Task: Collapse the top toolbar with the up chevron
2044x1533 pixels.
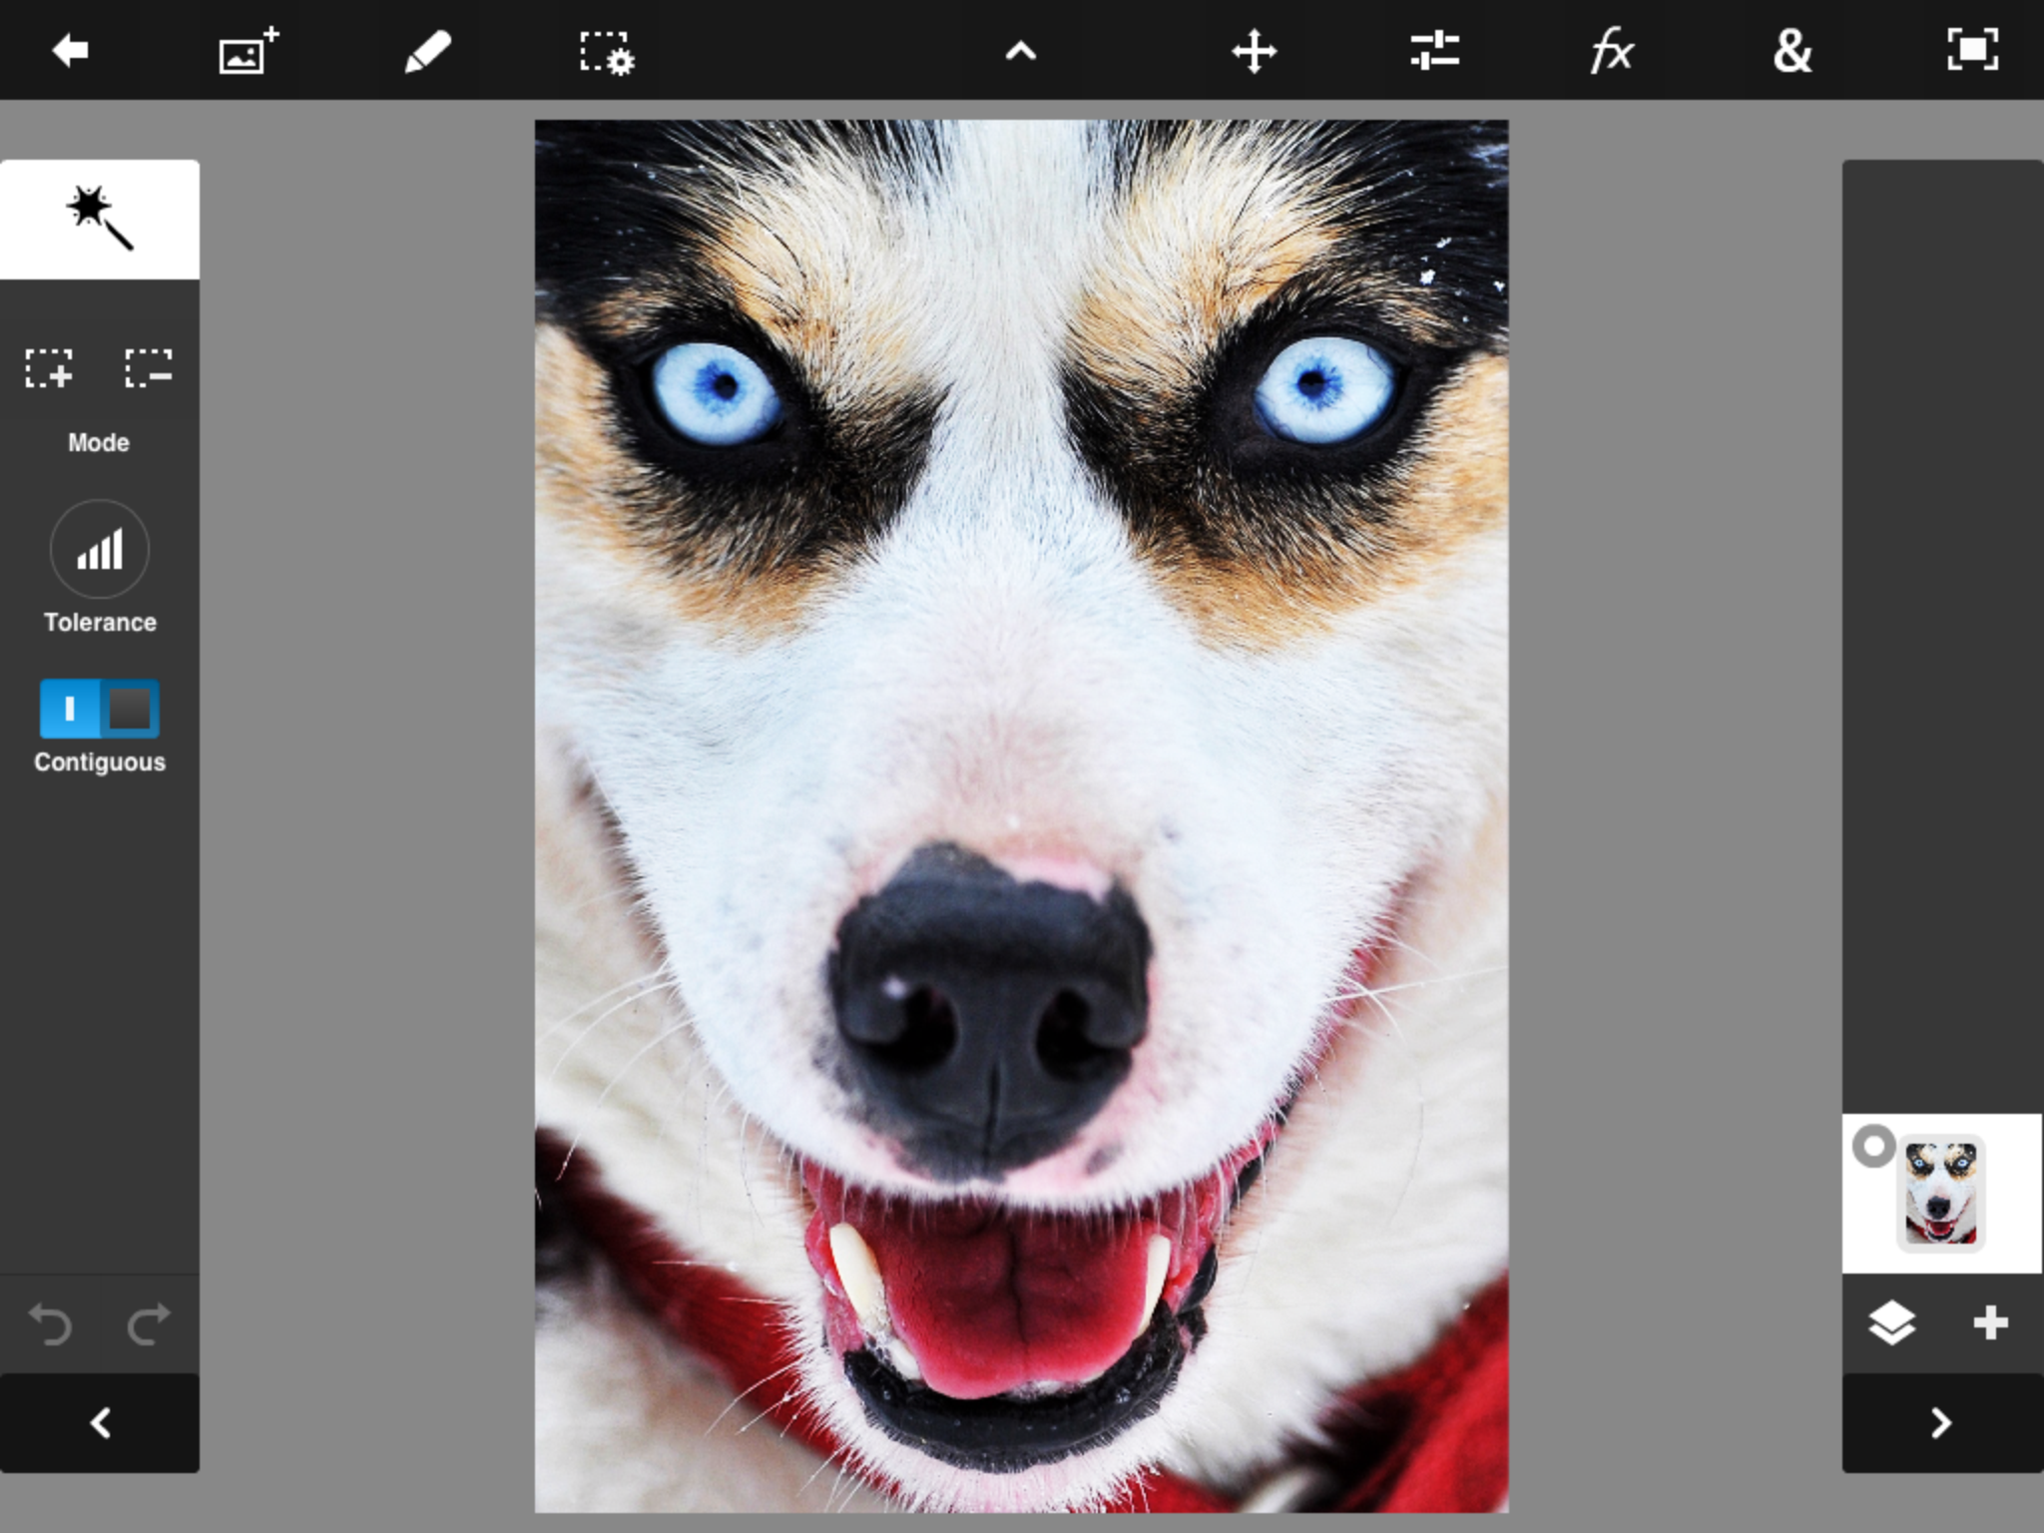Action: click(1020, 52)
